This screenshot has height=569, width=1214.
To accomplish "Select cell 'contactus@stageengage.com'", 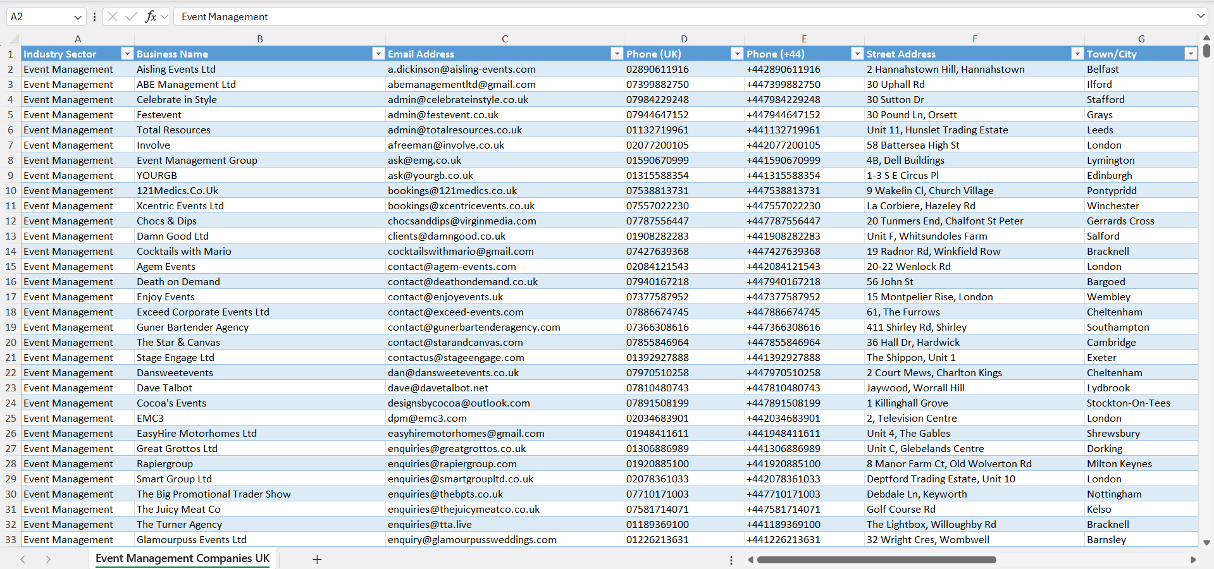I will click(x=505, y=357).
